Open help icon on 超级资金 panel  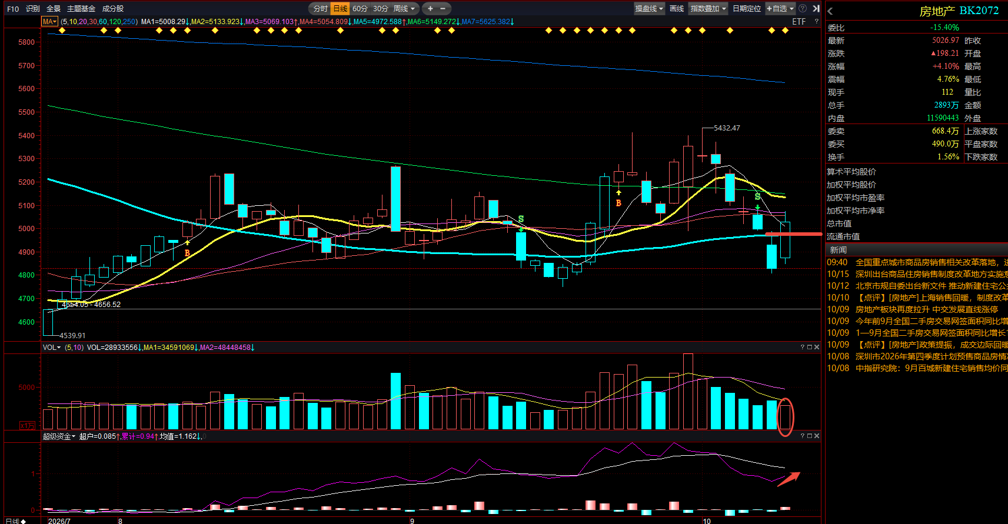point(802,436)
